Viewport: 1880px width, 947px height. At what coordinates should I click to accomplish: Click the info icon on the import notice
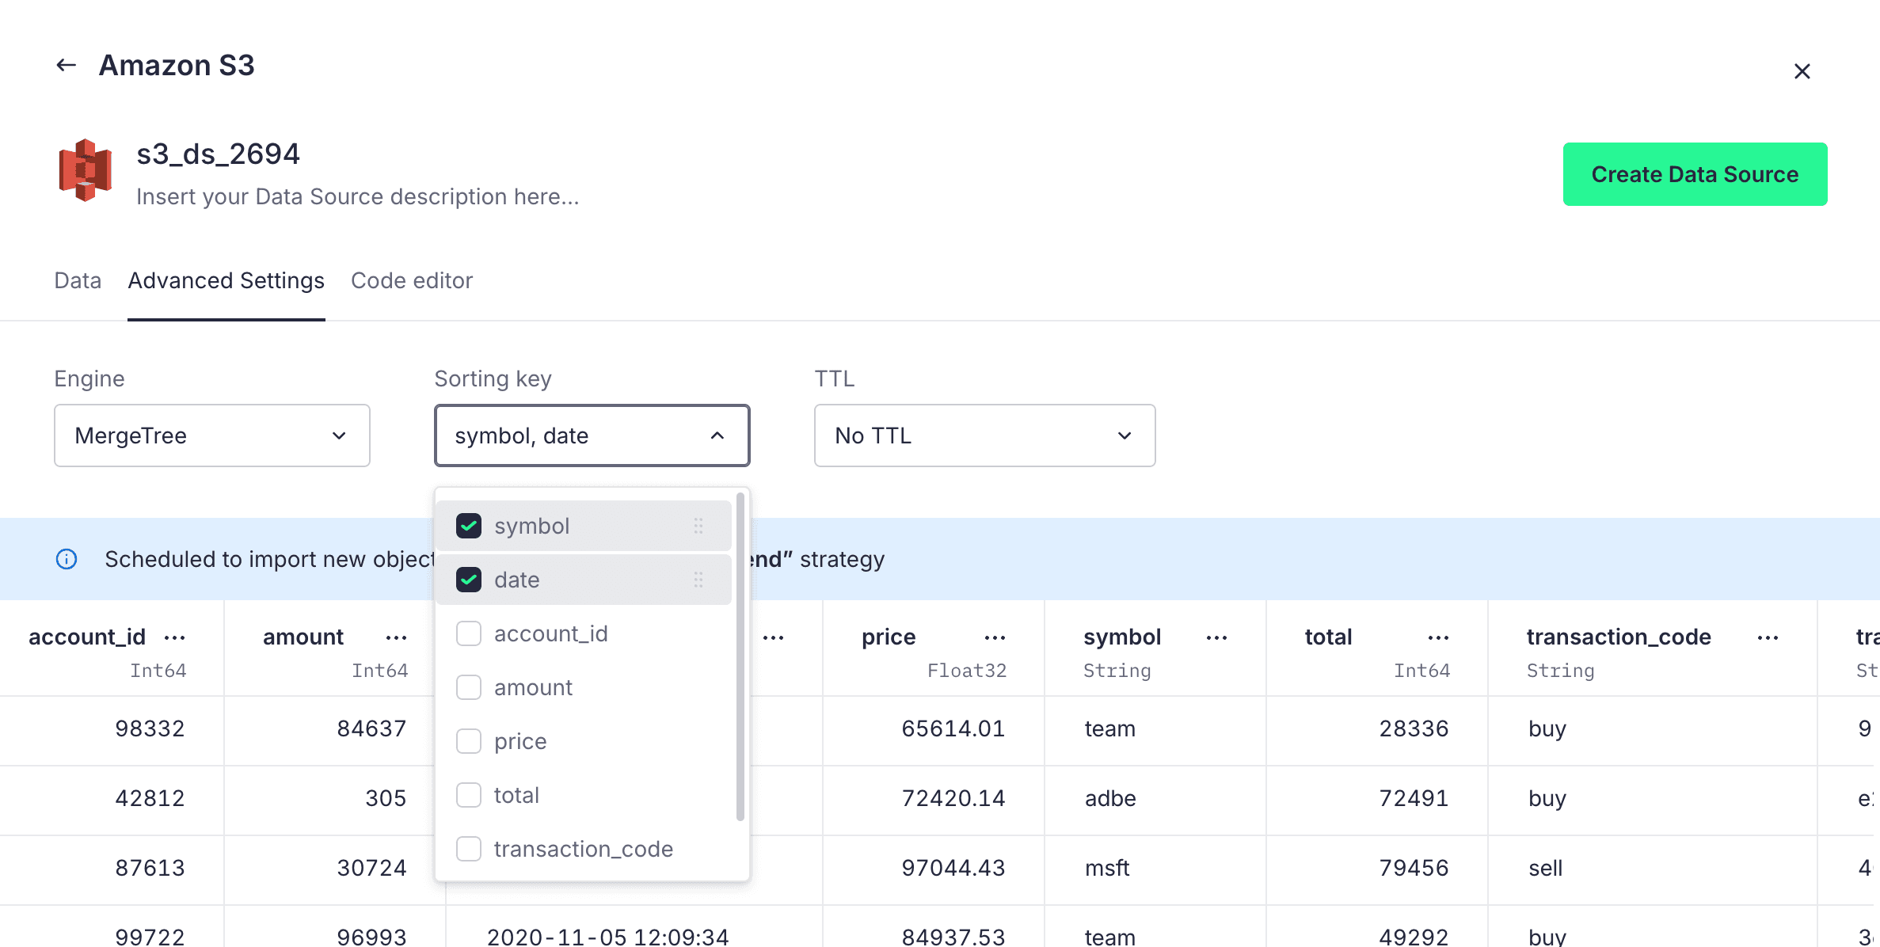66,558
